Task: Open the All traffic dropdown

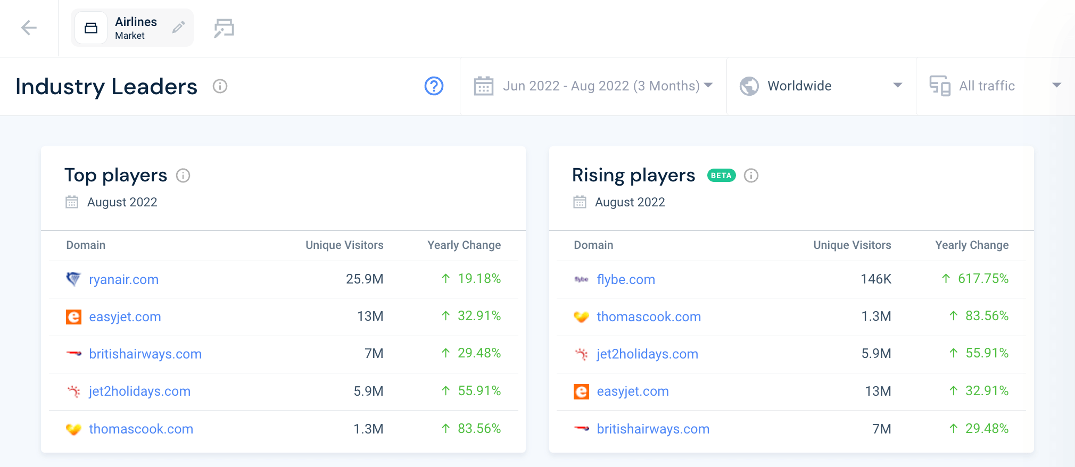Action: (995, 86)
